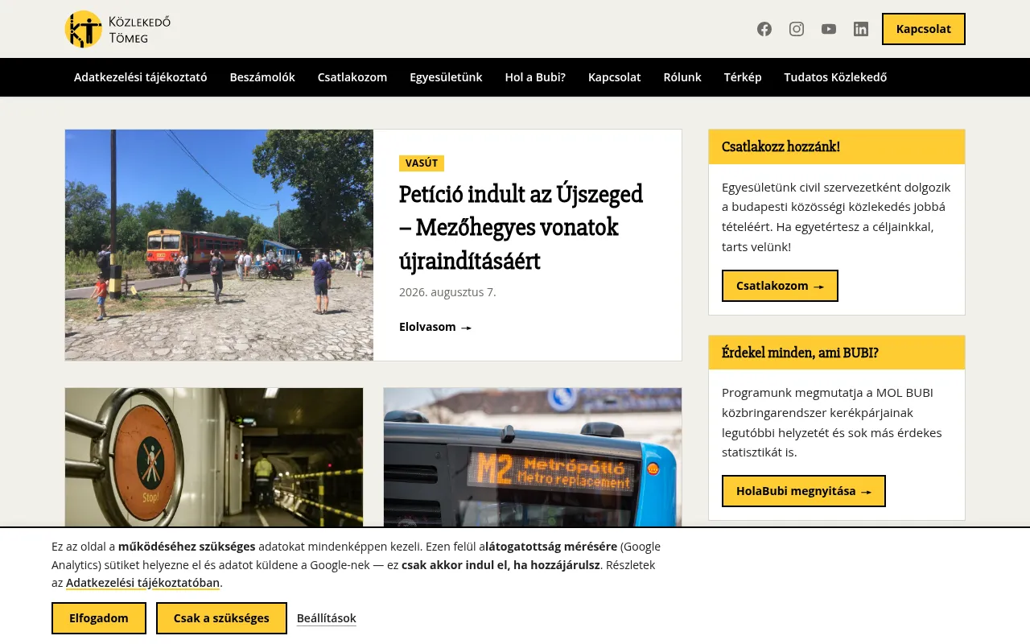Viewport: 1030px width, 644px height.
Task: Open Adatkezelési tájékoztató menu item
Action: coord(141,77)
